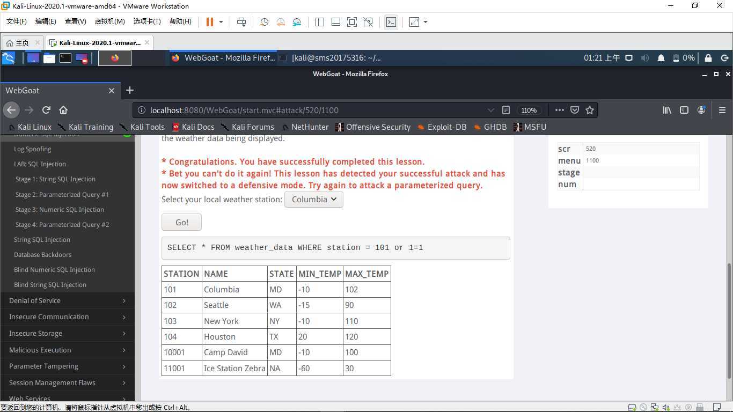Lock the Kali screen with padlock icon
This screenshot has width=733, height=412.
[708, 58]
